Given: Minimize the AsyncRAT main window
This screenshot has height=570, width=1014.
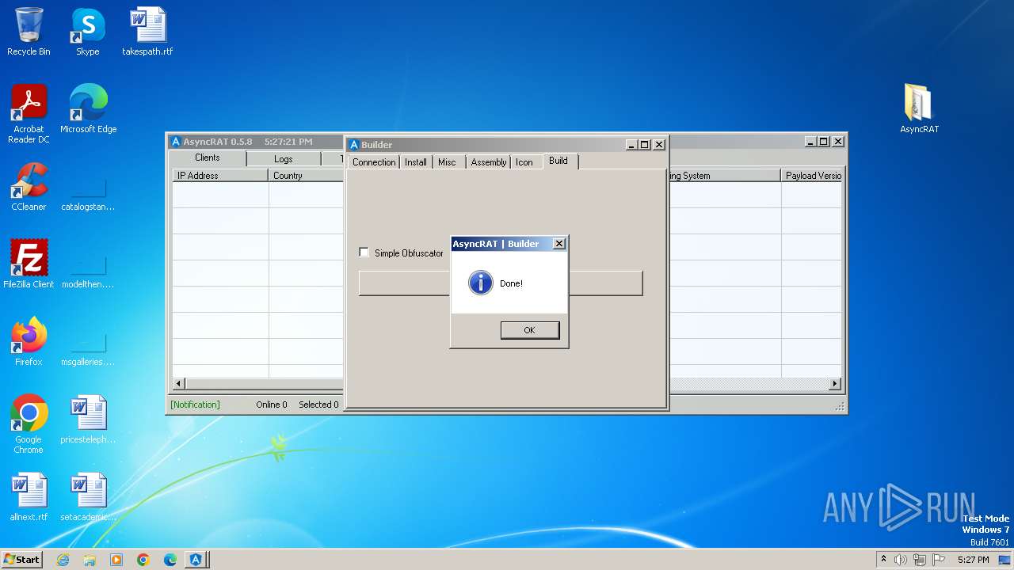Looking at the screenshot, I should [810, 142].
